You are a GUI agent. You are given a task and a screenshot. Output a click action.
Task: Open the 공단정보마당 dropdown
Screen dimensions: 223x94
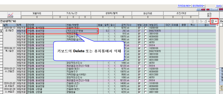(198, 6)
